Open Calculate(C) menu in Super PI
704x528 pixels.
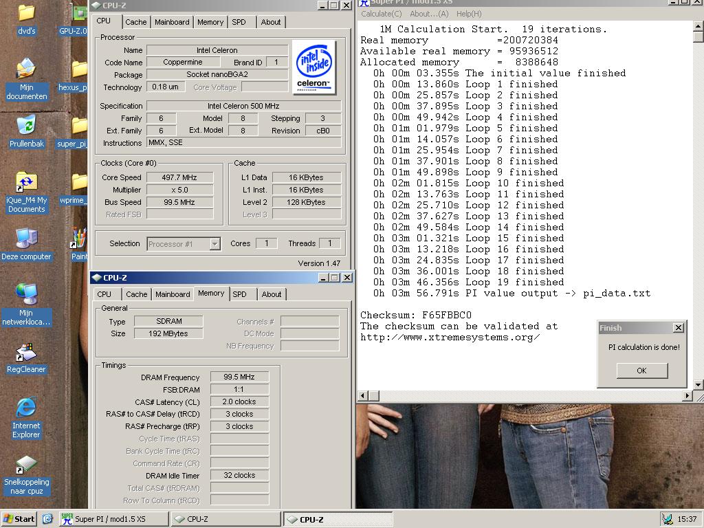(381, 14)
